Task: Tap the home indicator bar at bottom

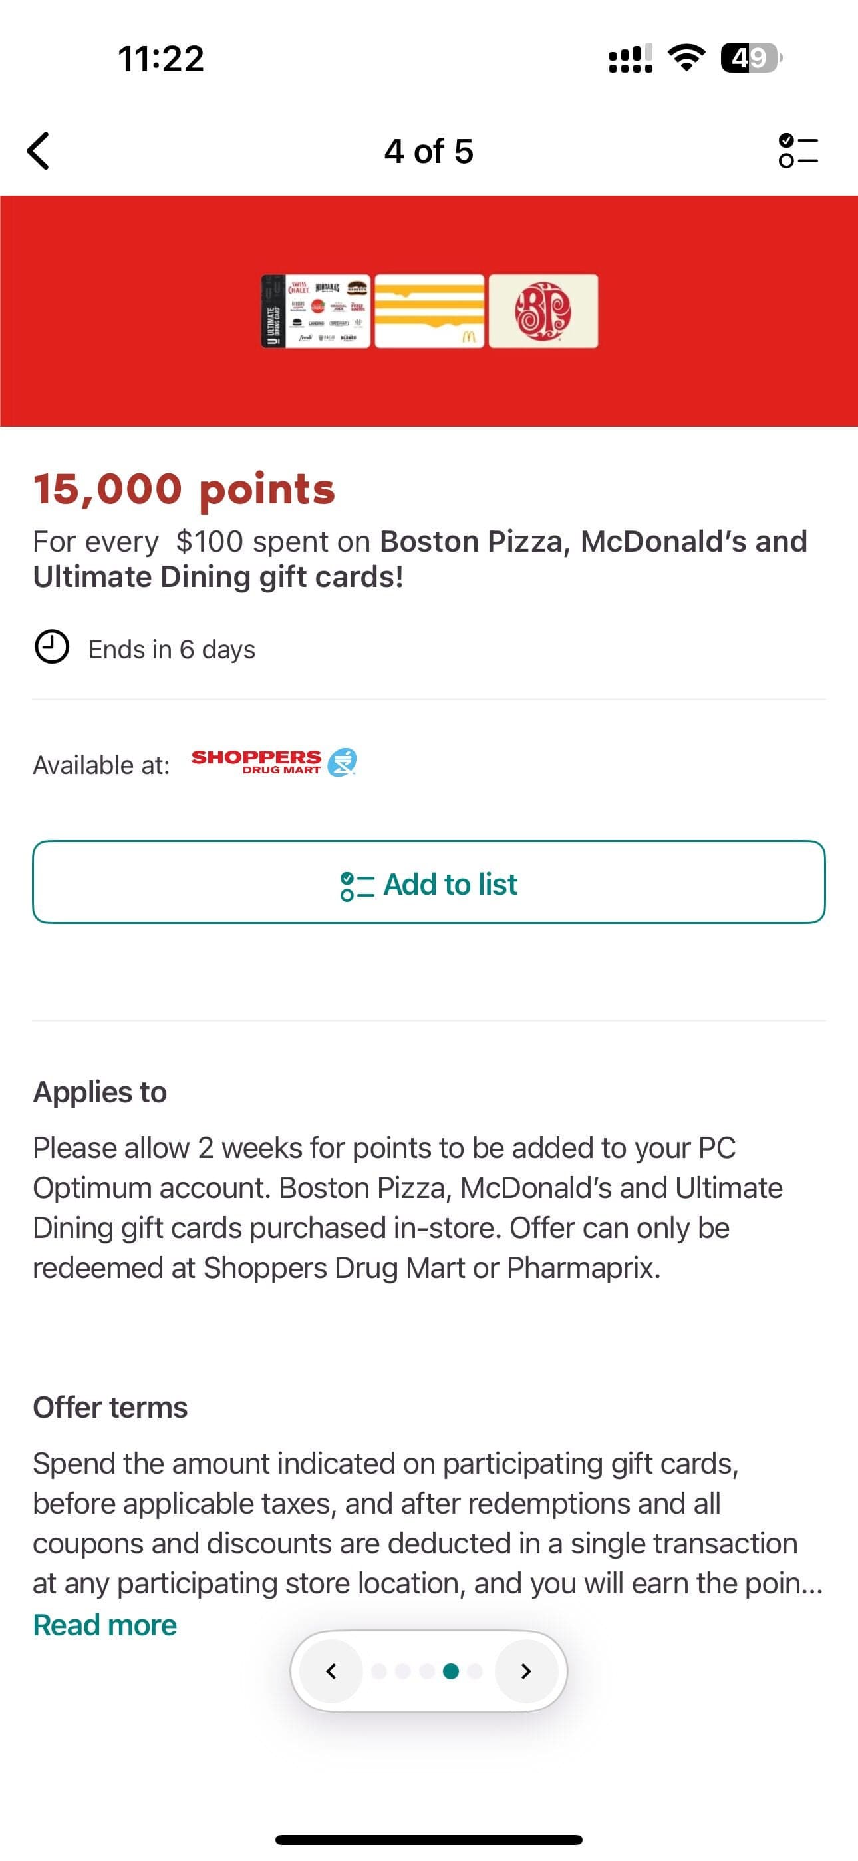Action: 429,1839
